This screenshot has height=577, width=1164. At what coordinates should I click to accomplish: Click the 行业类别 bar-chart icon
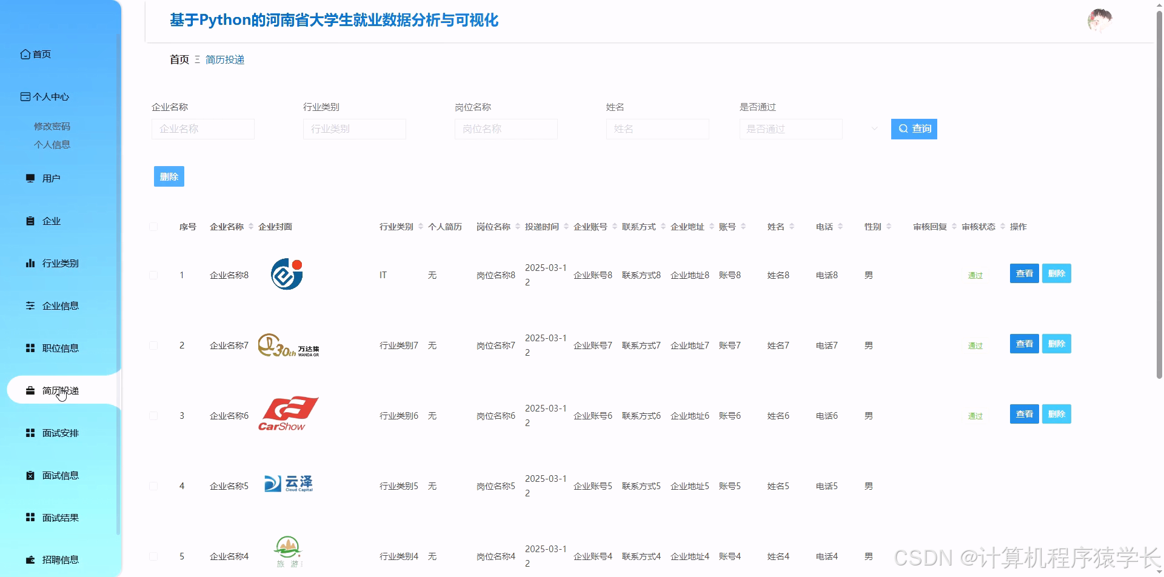point(30,263)
